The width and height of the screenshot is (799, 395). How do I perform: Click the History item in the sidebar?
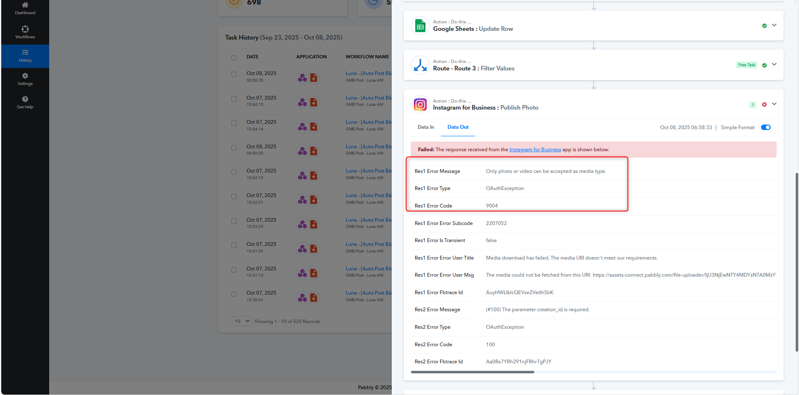(25, 56)
